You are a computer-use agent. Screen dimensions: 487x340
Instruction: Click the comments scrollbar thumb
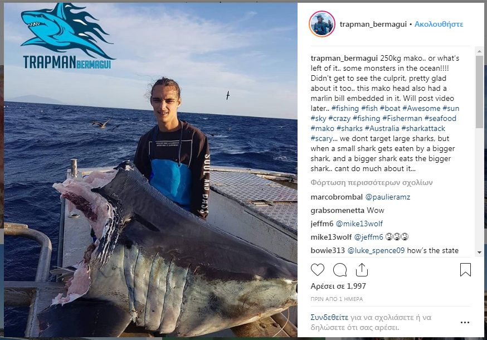479,91
